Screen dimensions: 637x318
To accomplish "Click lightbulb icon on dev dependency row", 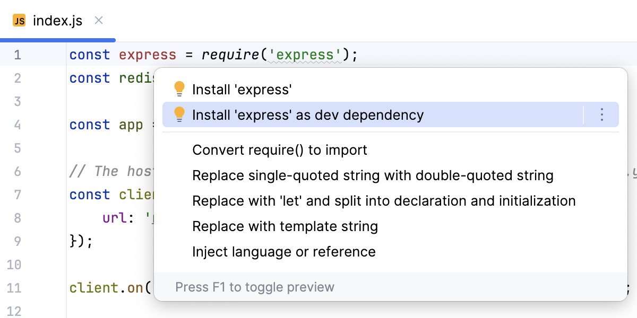I will point(179,114).
